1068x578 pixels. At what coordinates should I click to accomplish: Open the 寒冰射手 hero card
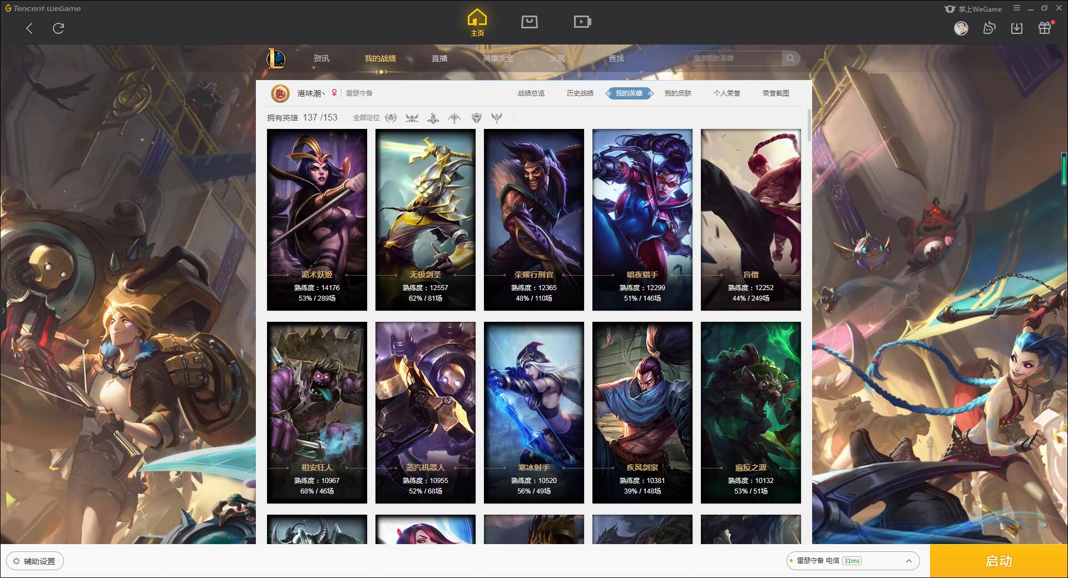[x=534, y=412]
